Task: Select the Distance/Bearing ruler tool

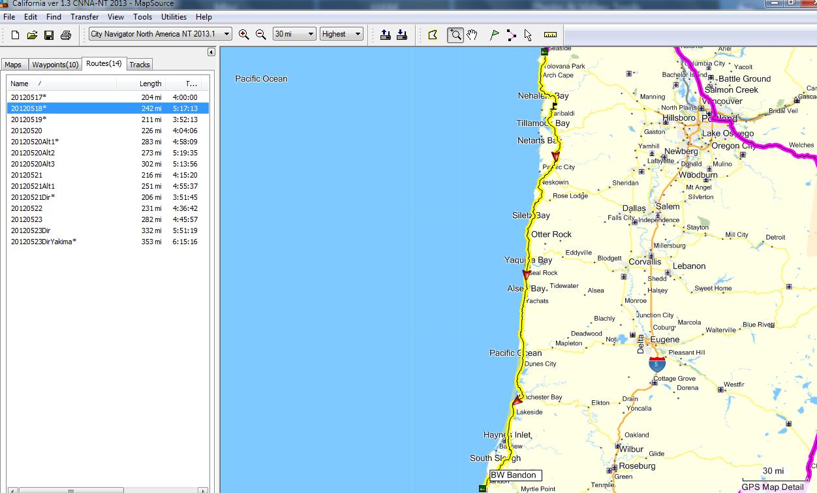Action: pos(550,35)
